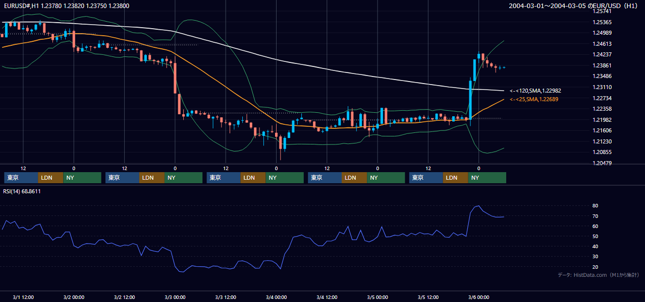Select the NY session block above 3/5 00:00
Image resolution: width=645 pixels, height=302 pixels.
coord(386,178)
